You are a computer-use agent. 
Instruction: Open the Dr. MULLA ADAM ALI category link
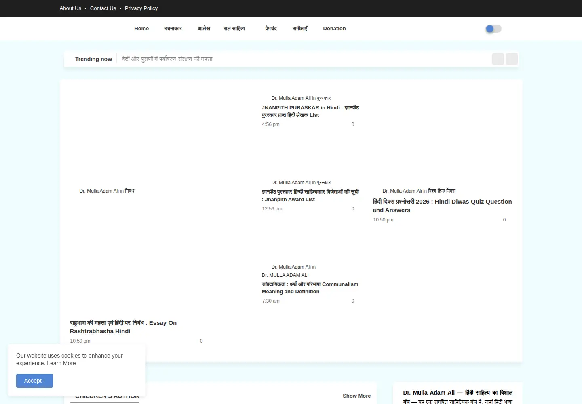[285, 275]
